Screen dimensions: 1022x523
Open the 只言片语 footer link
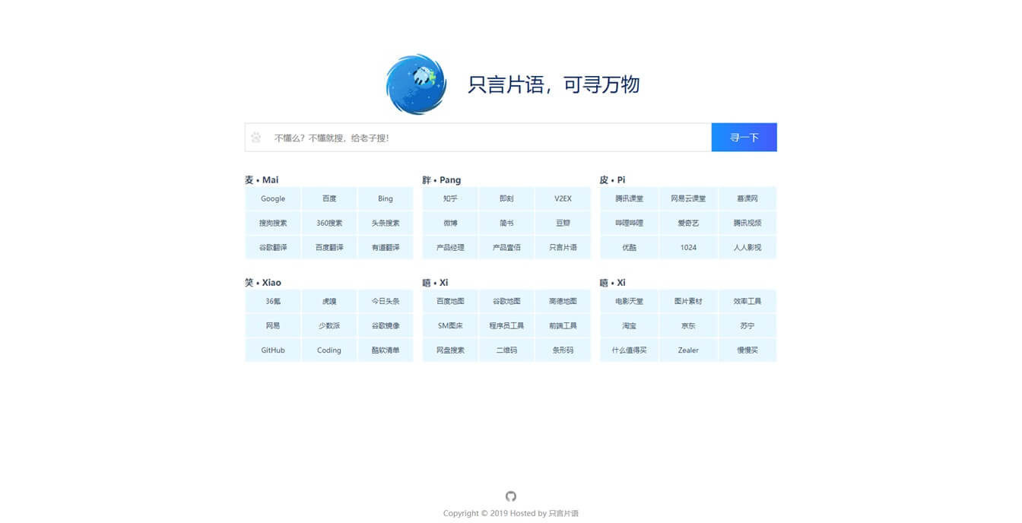coord(563,513)
